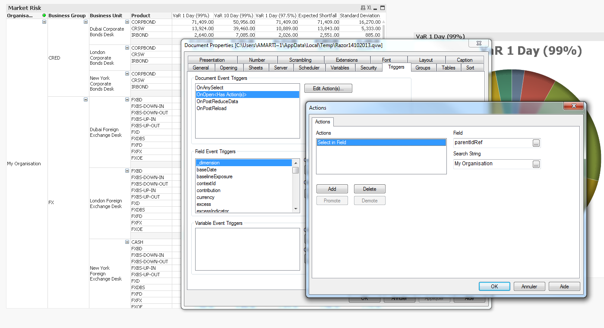Screen dimensions: 604x328
Task: Collapse the CRED business group
Action: 85,22
